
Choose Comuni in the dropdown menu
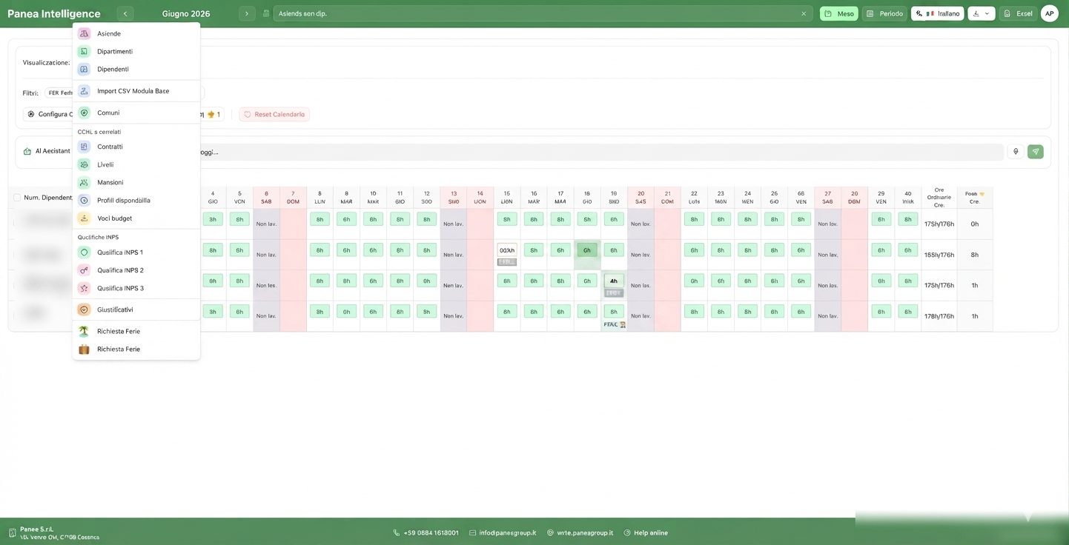pyautogui.click(x=136, y=113)
